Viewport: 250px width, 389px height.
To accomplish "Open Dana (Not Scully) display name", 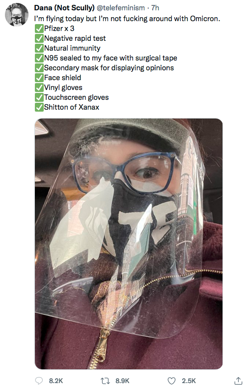I will 64,8.
